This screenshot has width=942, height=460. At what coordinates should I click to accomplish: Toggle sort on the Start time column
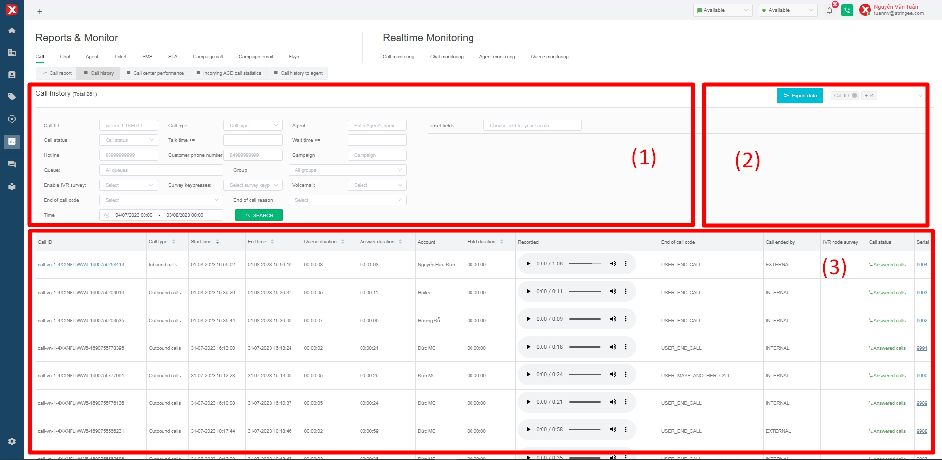click(x=217, y=242)
